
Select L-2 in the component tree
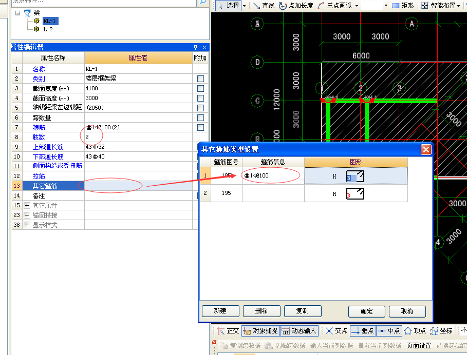tap(48, 29)
